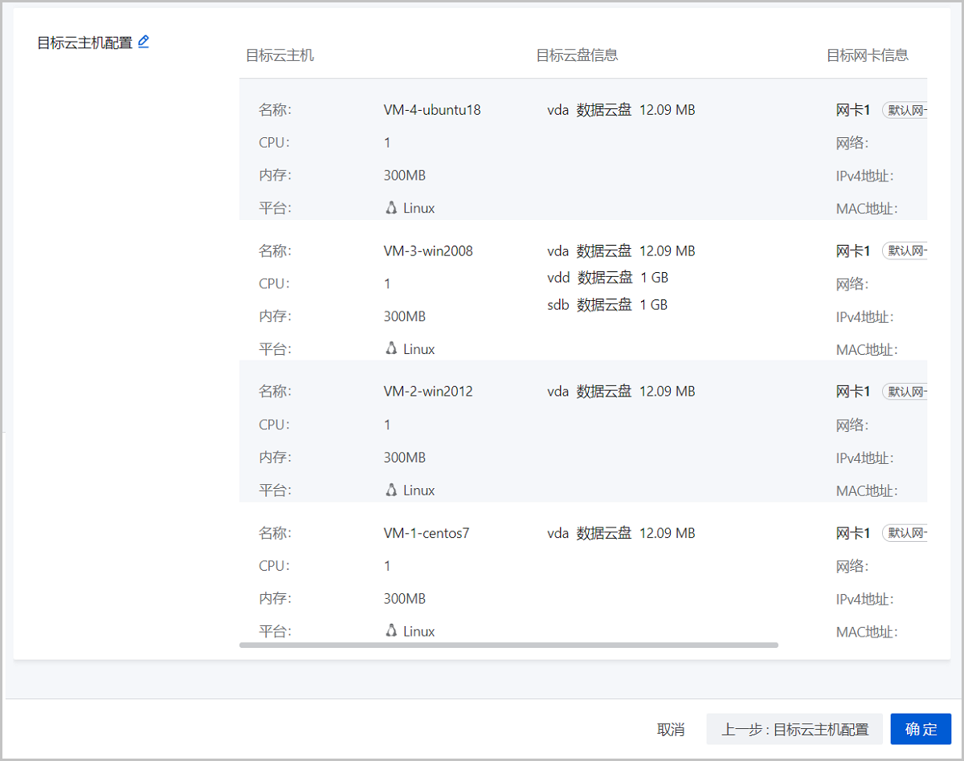The width and height of the screenshot is (964, 761).
Task: Select the Linux penguin icon for VM-1-centos7
Action: tap(391, 631)
